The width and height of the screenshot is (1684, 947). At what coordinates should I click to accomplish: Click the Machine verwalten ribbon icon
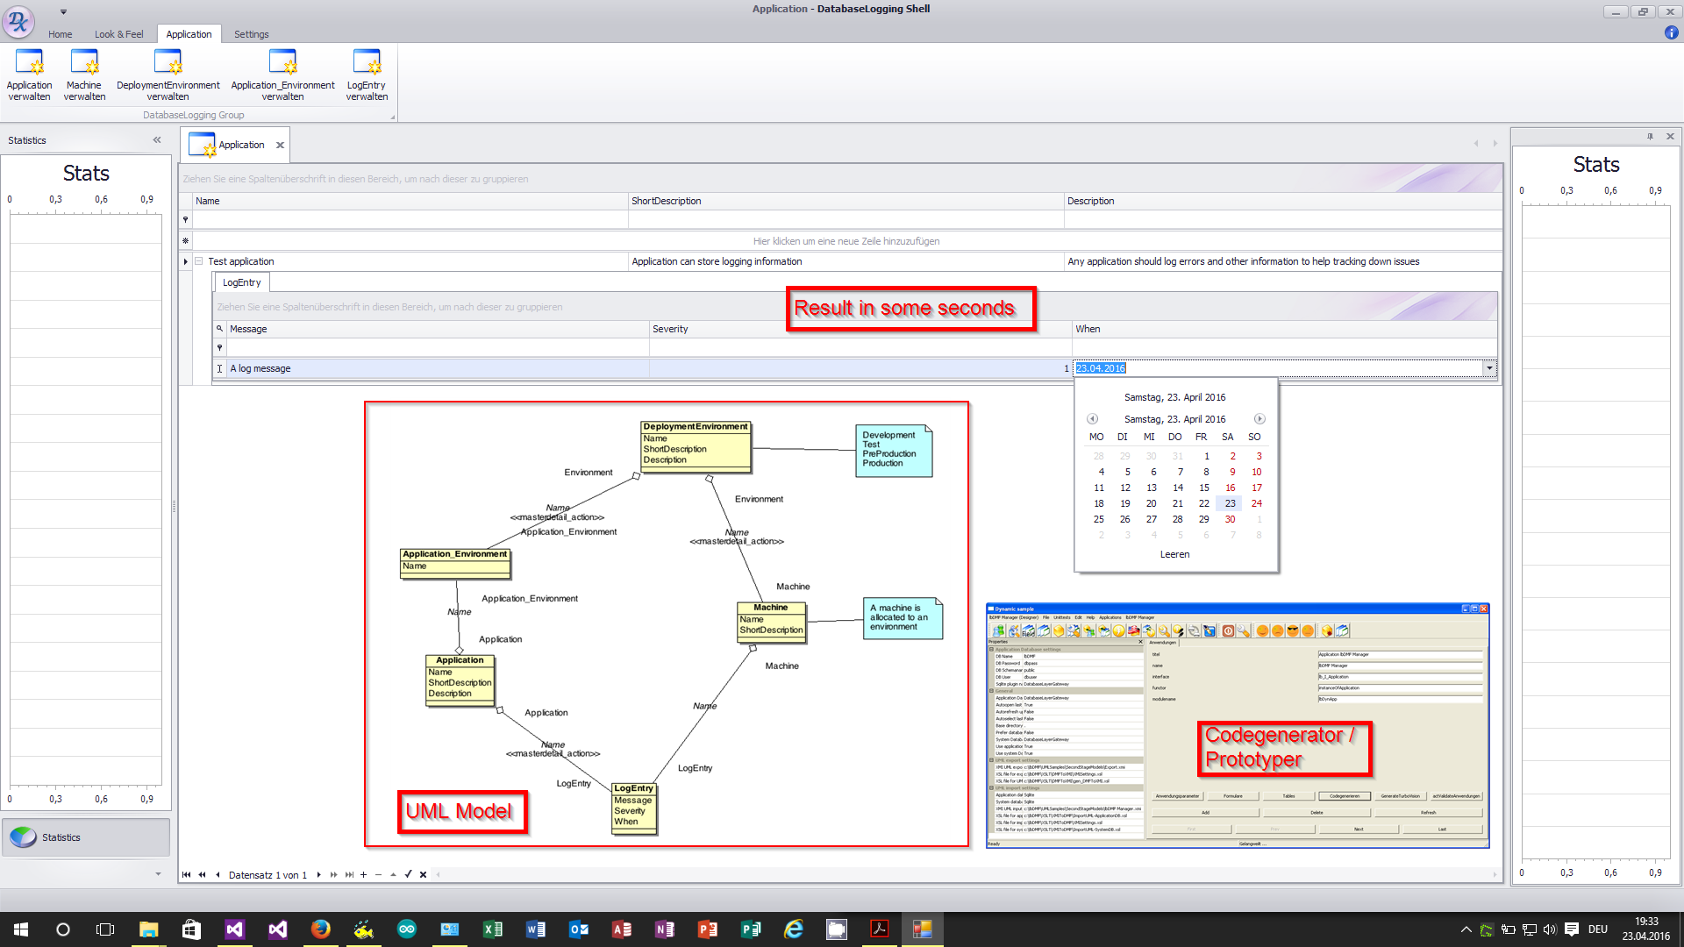point(84,75)
